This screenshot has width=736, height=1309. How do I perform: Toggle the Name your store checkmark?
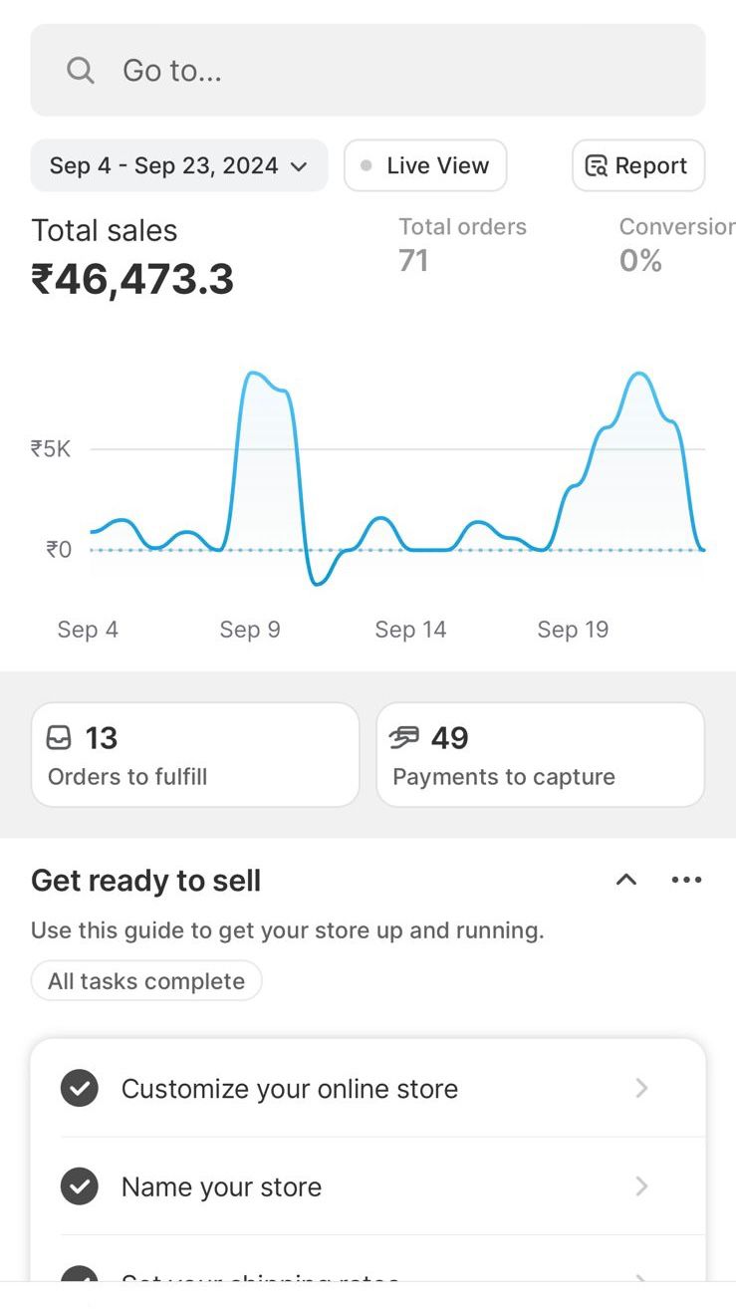[x=80, y=1186]
